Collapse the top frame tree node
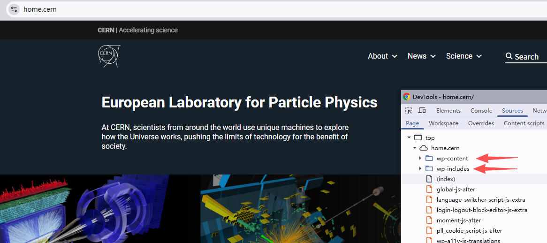547x243 pixels. pyautogui.click(x=409, y=138)
